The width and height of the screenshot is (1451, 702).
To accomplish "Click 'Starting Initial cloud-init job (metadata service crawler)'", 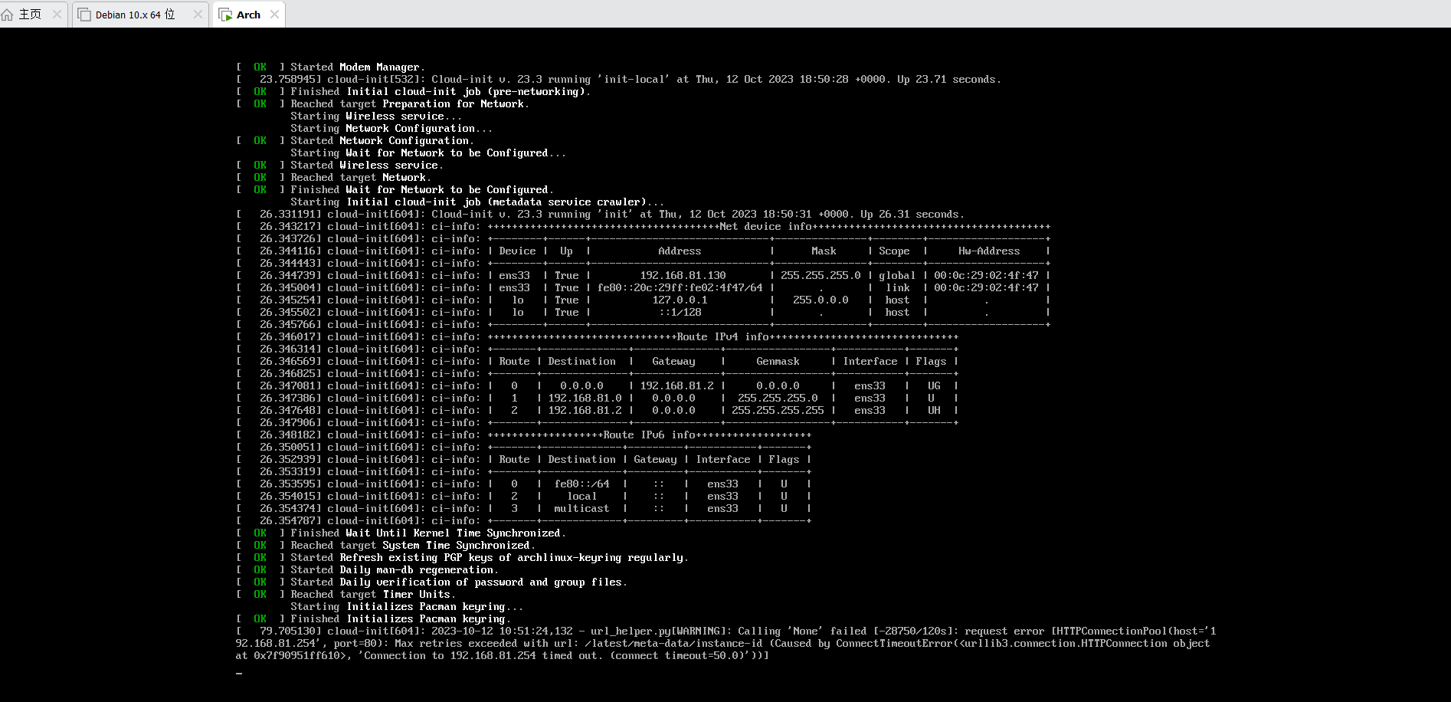I will 477,202.
